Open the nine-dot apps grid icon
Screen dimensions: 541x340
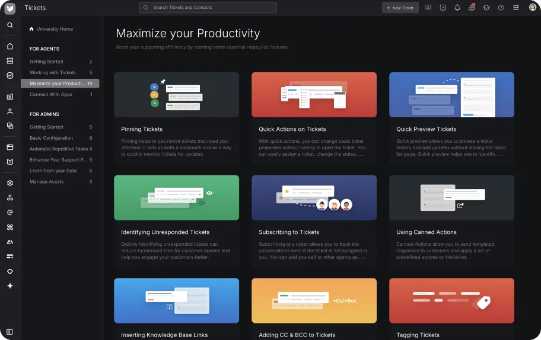516,8
